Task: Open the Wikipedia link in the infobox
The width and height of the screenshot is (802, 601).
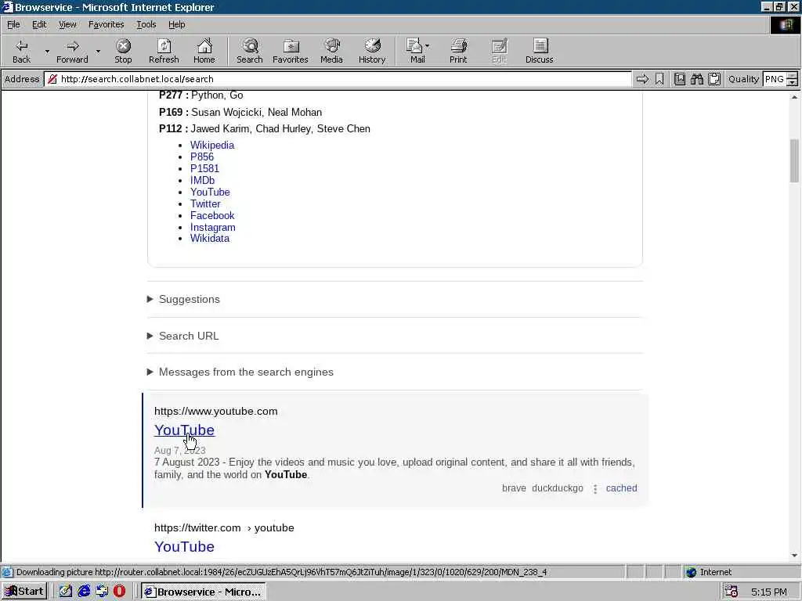Action: point(212,145)
